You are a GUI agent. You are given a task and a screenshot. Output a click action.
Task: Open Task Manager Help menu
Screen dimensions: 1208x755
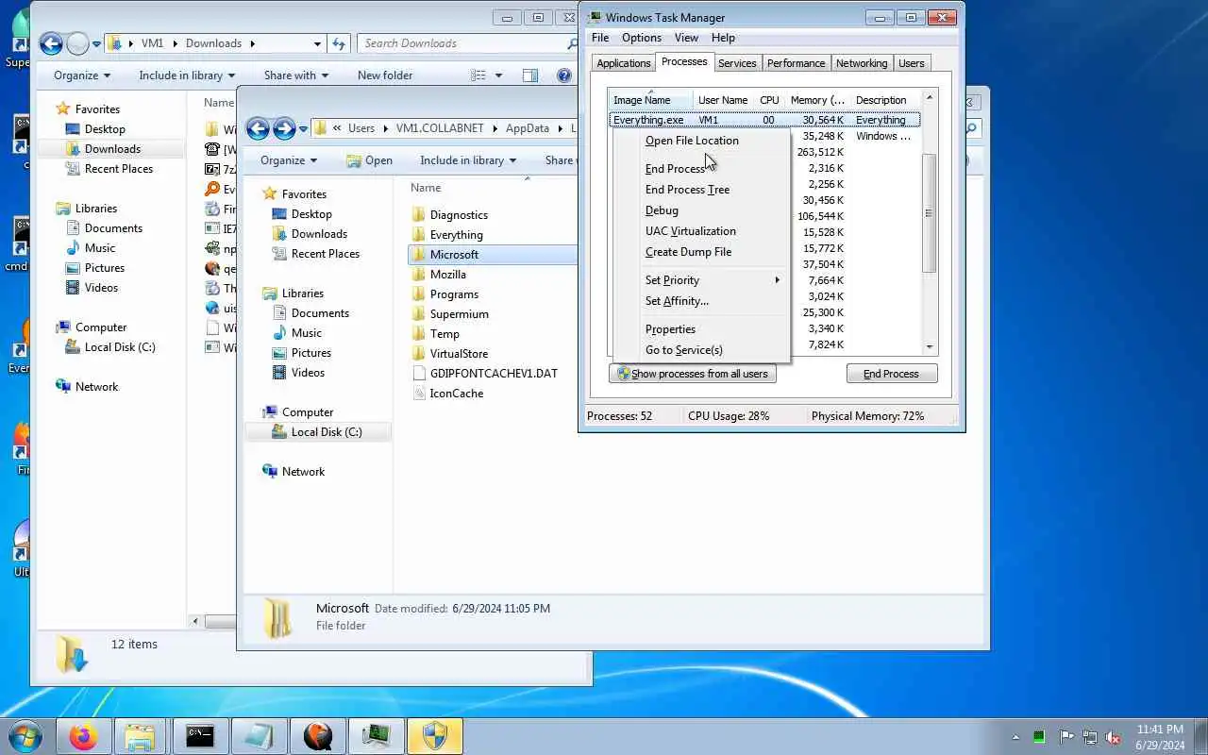(723, 38)
